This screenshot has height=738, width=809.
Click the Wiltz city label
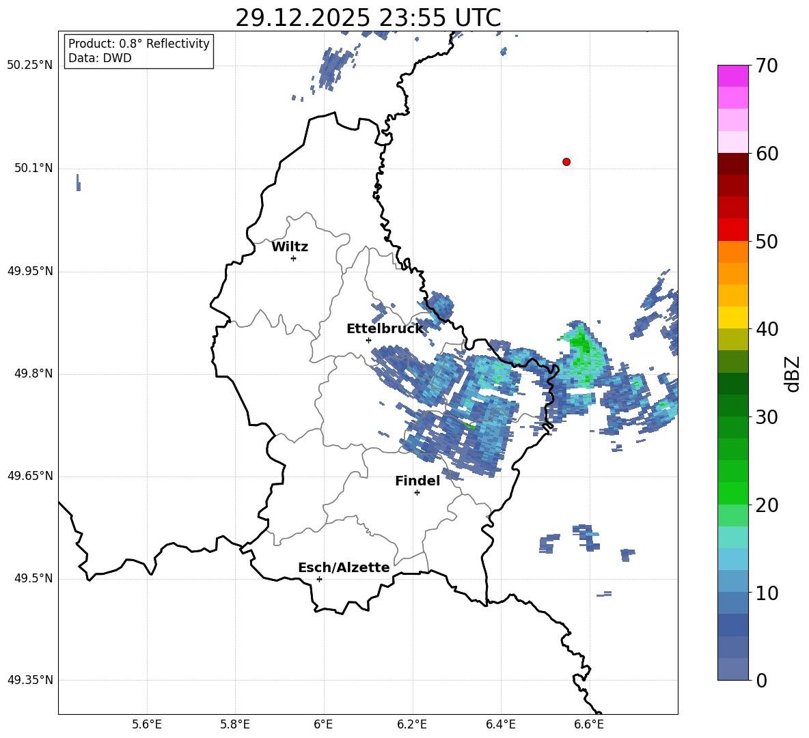(x=290, y=247)
